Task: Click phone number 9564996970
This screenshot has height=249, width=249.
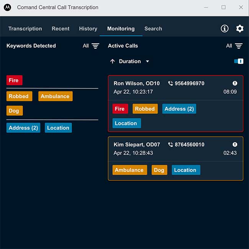Action: [x=190, y=84]
